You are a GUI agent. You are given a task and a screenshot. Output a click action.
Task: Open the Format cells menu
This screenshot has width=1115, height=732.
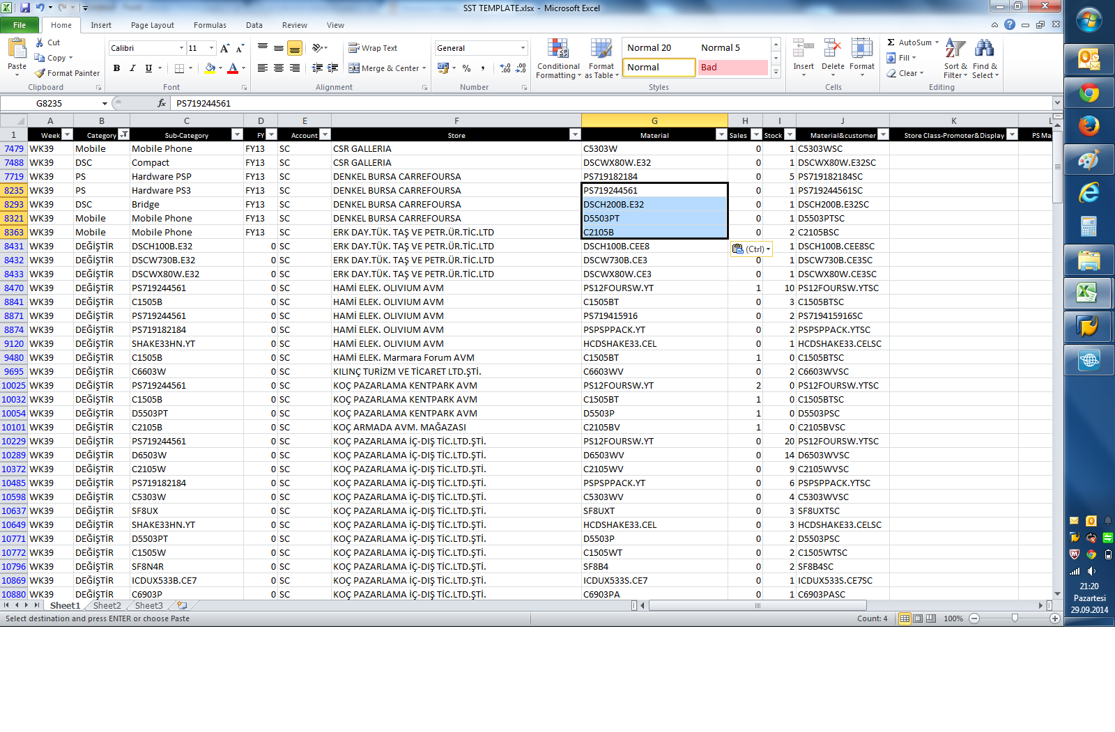tap(861, 57)
